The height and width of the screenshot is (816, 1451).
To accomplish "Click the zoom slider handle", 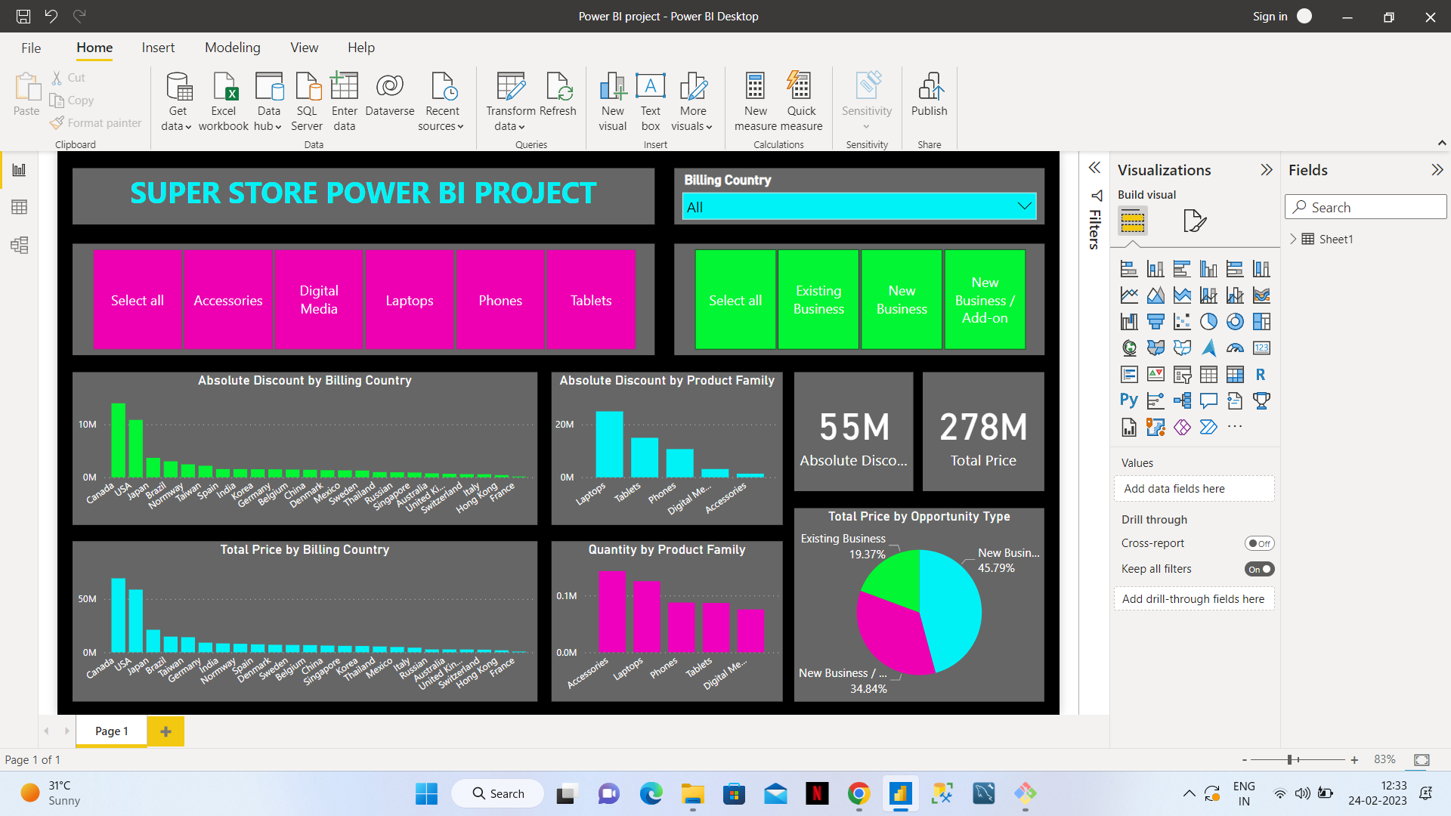I will point(1291,759).
